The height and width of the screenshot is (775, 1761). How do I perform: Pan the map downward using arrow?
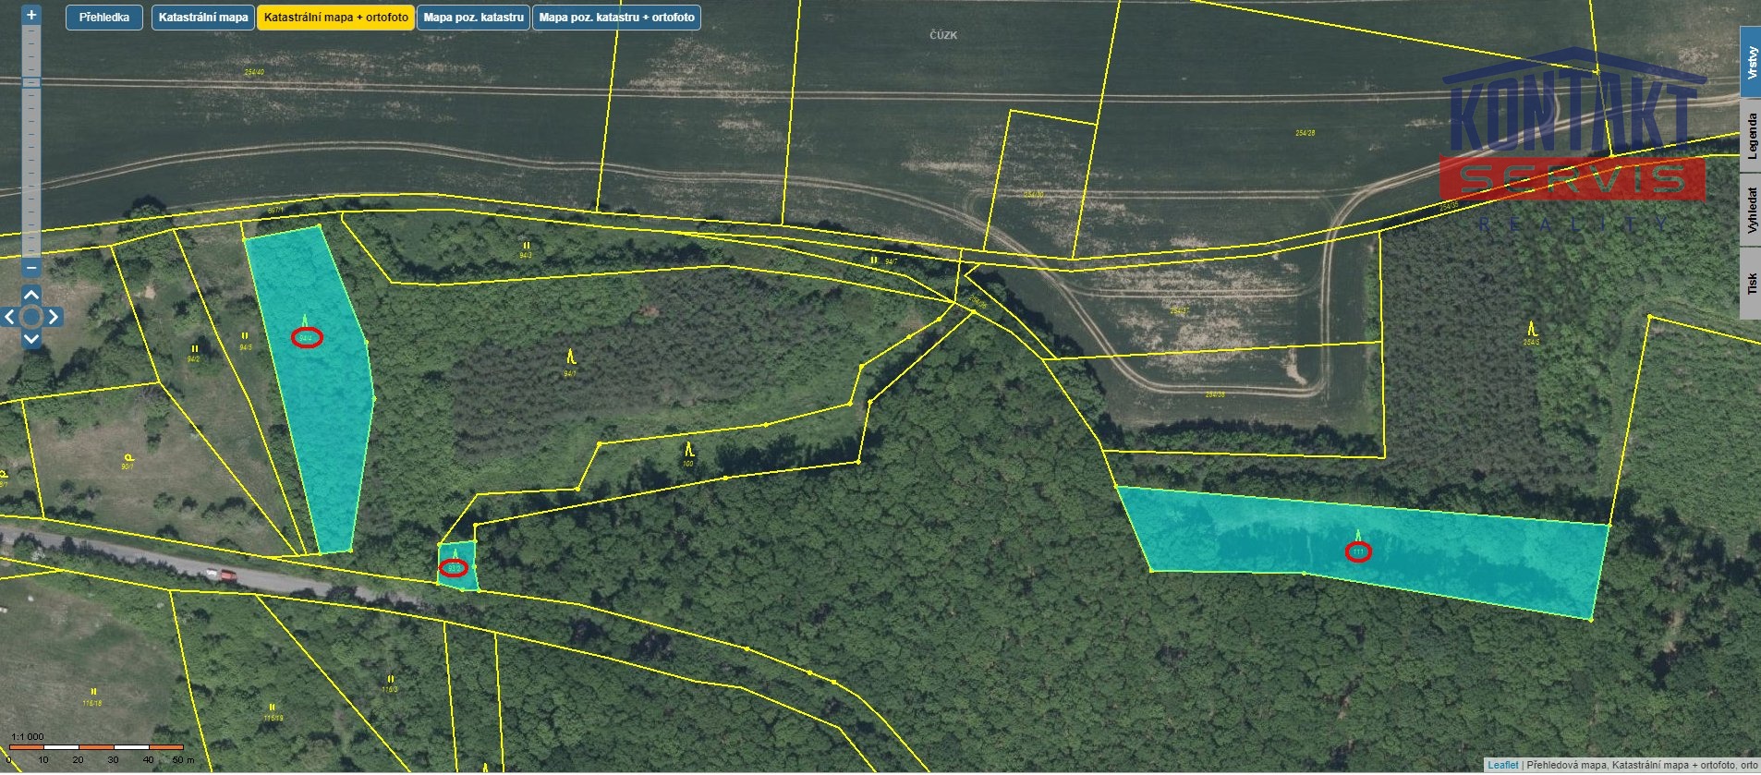[31, 339]
